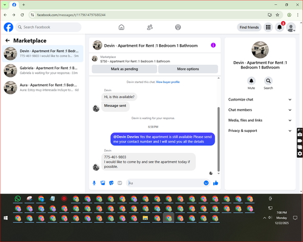Image resolution: width=303 pixels, height=242 pixels.
Task: Click Find friends button
Action: tap(249, 27)
